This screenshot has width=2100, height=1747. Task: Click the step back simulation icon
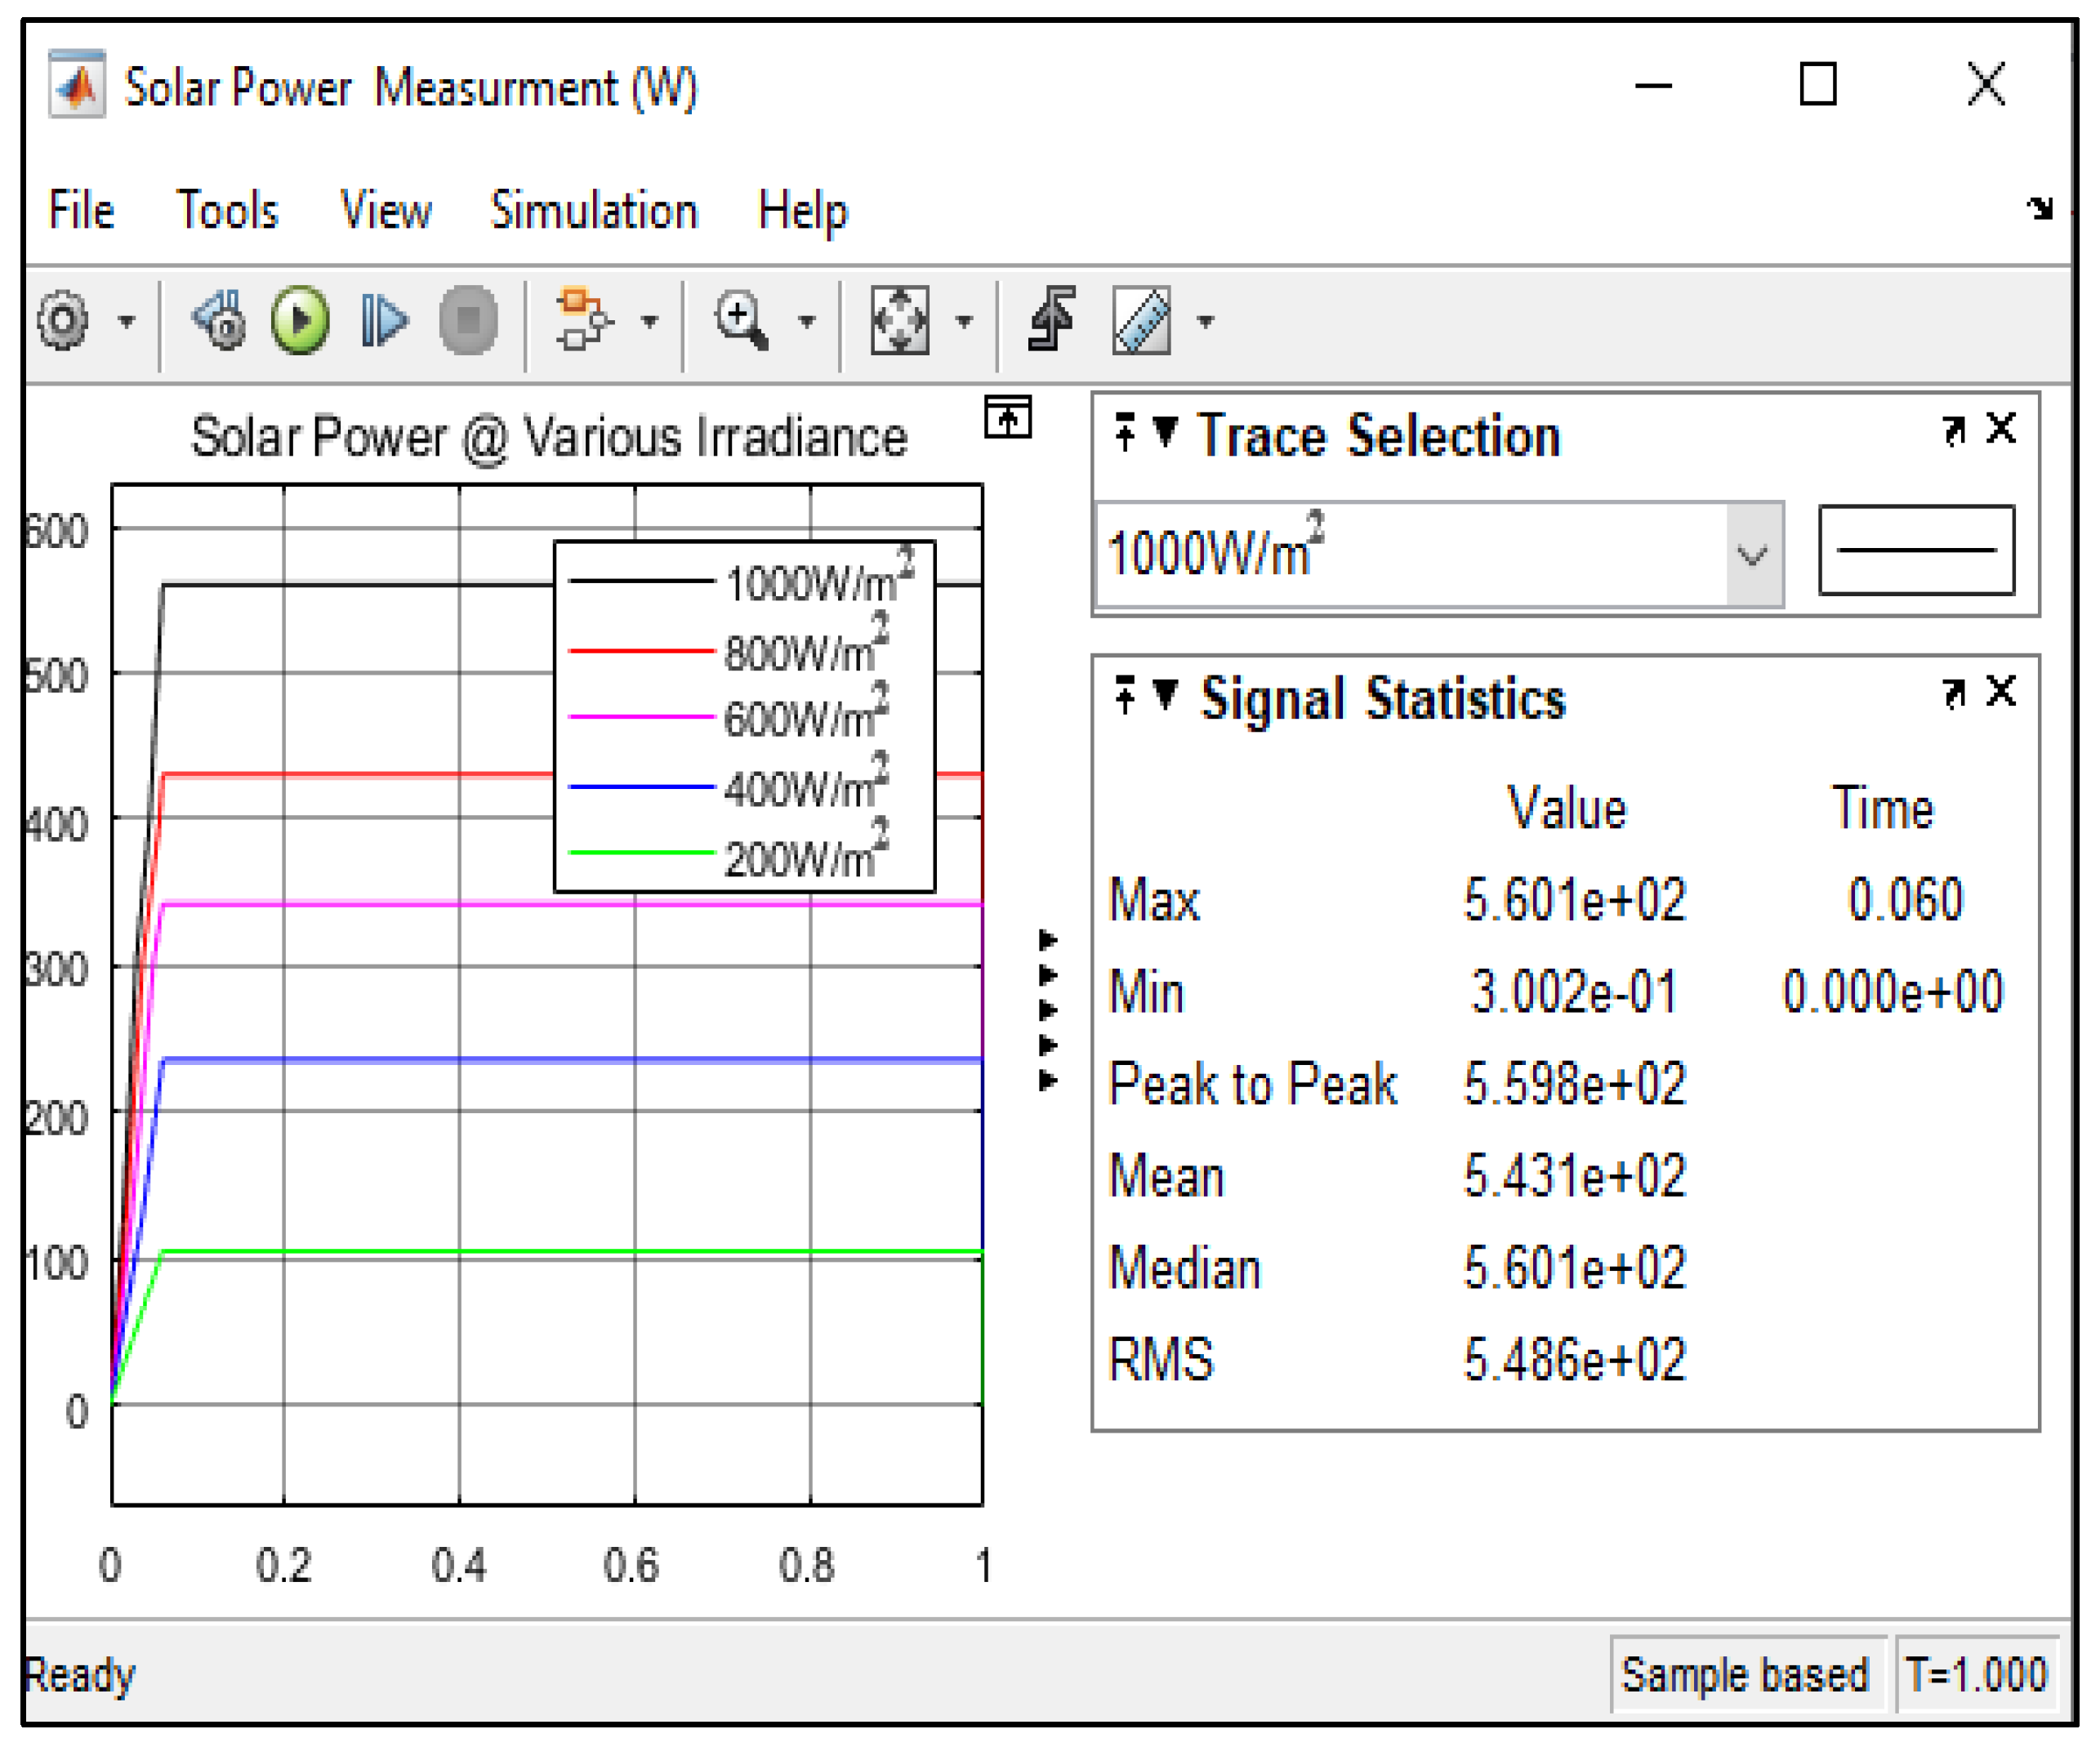click(220, 321)
